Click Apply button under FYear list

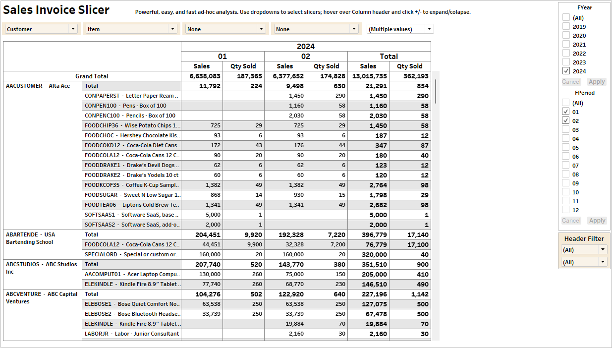597,82
